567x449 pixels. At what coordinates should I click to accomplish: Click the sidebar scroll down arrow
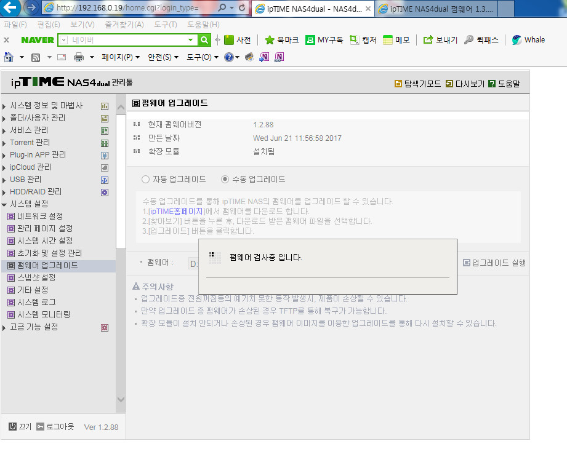point(121,399)
